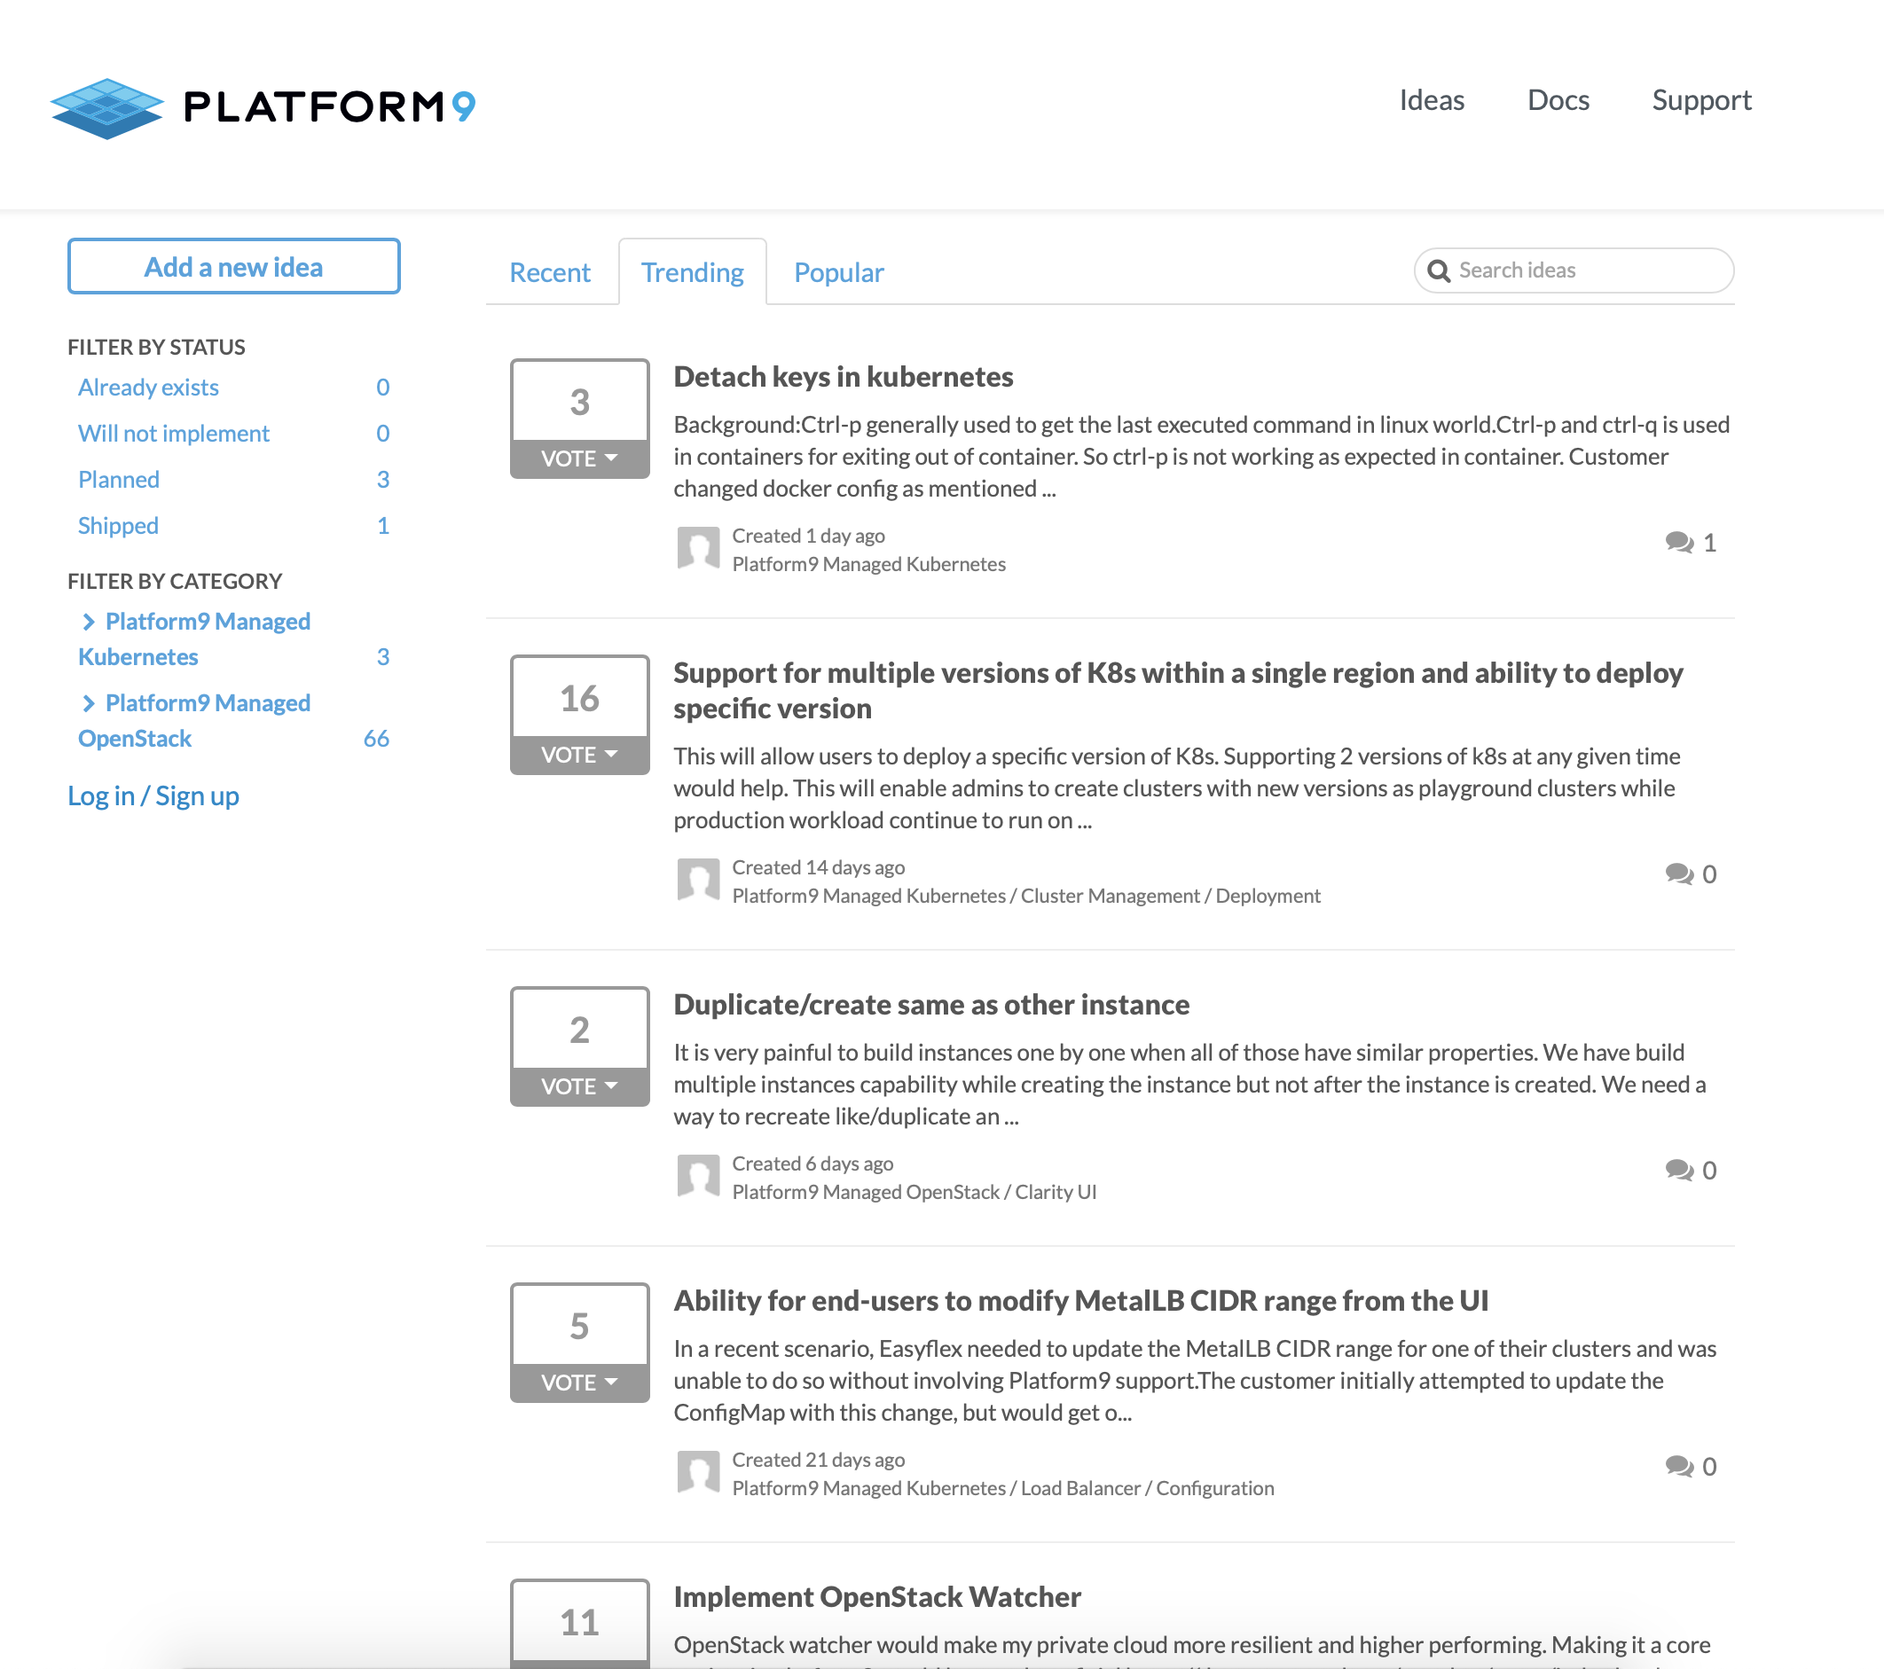
Task: Focus the Search ideas input field
Action: click(1585, 271)
